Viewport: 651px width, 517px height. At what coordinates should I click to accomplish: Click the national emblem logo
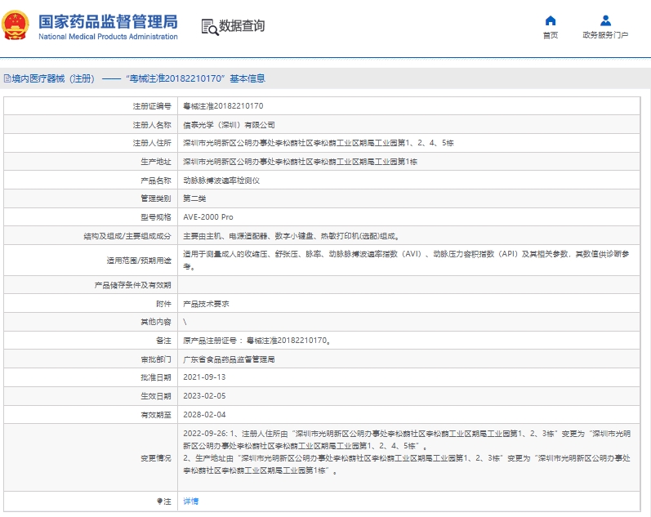[x=16, y=25]
